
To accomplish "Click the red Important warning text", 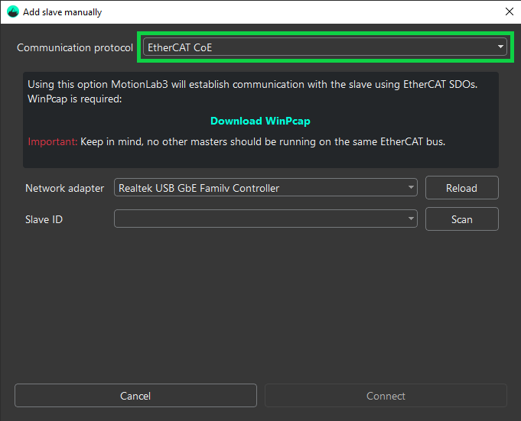I will [50, 141].
